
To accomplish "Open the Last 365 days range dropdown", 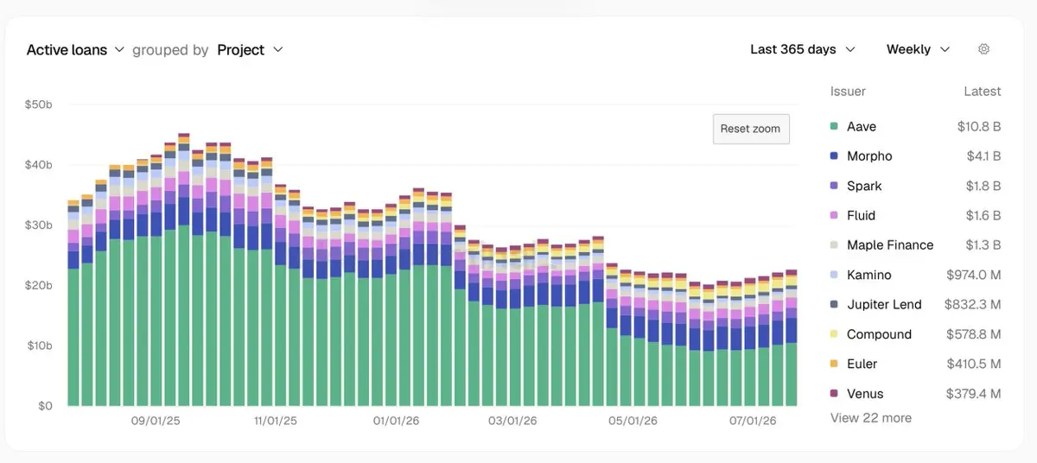I will click(803, 49).
